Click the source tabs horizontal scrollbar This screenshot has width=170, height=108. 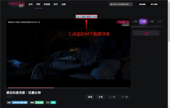(x=146, y=27)
